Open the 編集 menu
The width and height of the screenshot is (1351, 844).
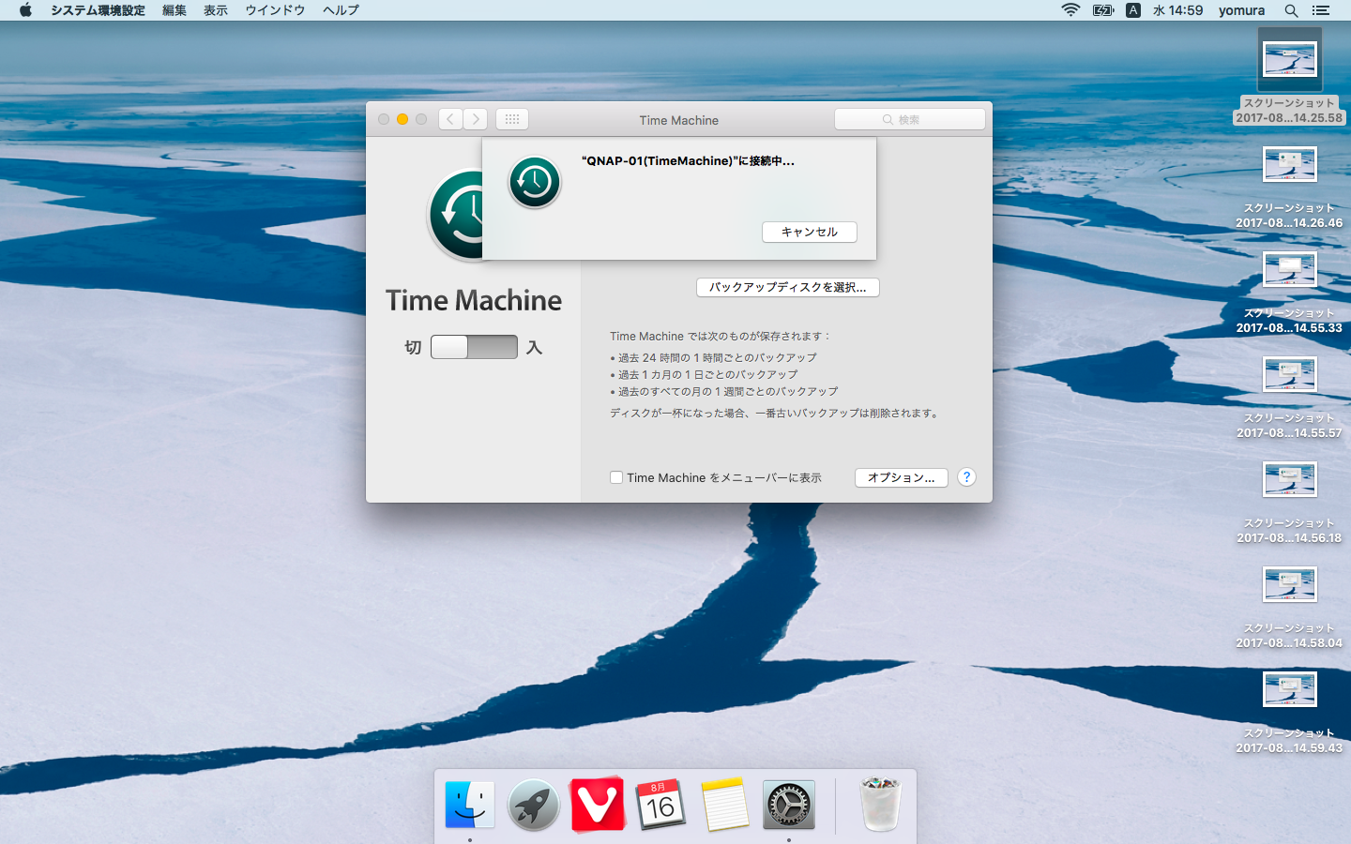[175, 10]
